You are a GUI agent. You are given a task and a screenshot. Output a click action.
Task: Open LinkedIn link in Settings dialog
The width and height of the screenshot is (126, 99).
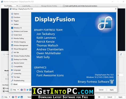30,90
